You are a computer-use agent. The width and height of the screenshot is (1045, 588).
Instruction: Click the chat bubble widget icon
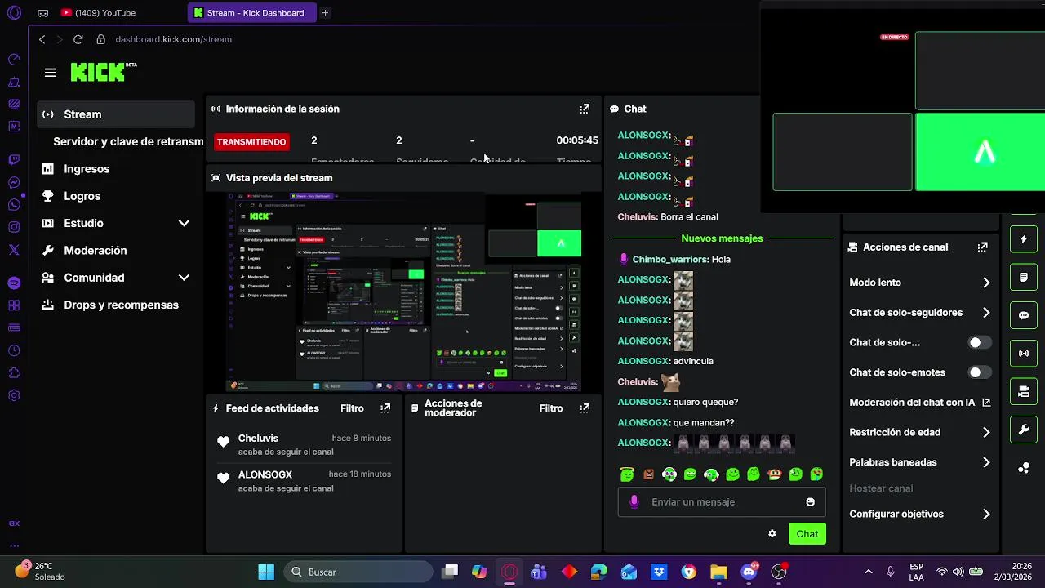[x=1024, y=315]
